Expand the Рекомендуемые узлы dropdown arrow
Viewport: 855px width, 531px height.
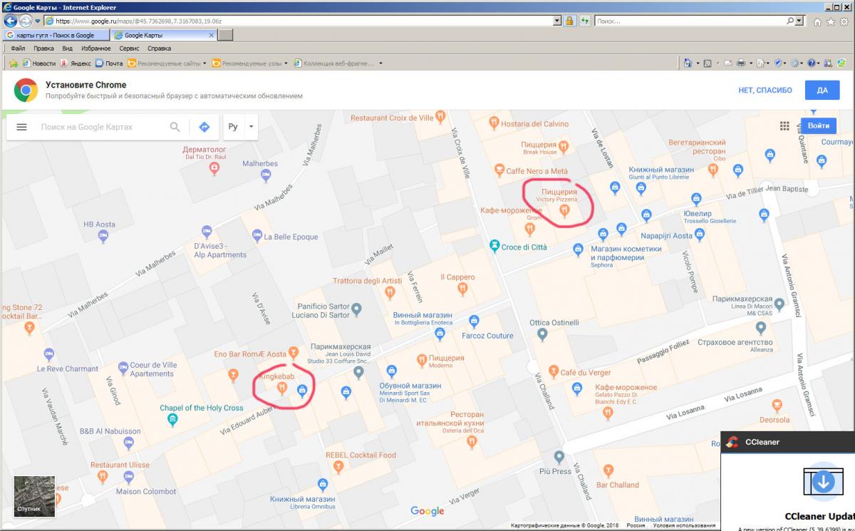click(x=286, y=63)
